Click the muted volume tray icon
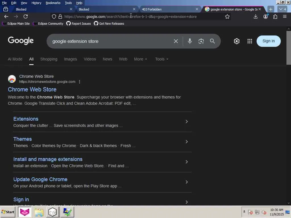This screenshot has width=291, height=218. (264, 212)
